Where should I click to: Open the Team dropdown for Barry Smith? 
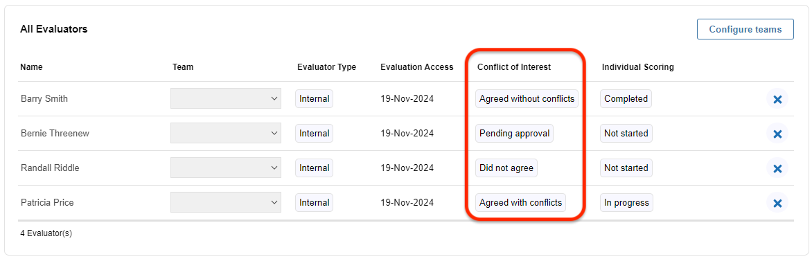pyautogui.click(x=226, y=98)
